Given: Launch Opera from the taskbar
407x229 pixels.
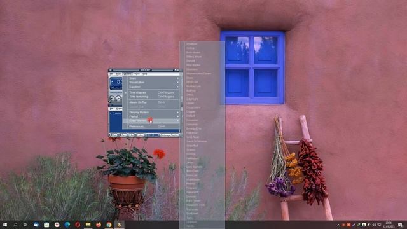Looking at the screenshot, I should (x=78, y=225).
